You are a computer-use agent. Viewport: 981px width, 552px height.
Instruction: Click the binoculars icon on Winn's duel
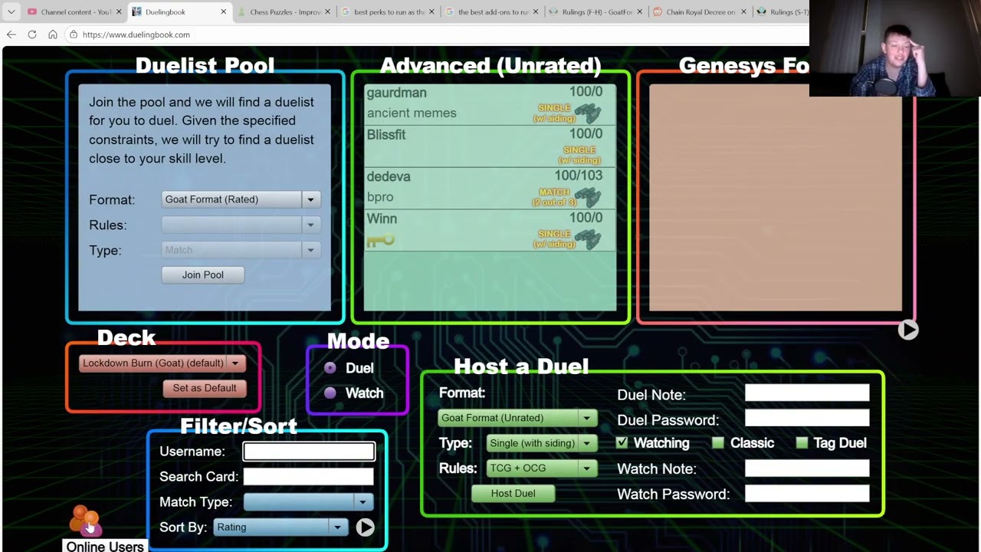click(x=588, y=240)
